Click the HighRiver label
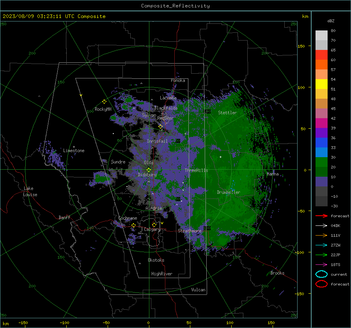Screen dimensions: 351x328 point(162,274)
